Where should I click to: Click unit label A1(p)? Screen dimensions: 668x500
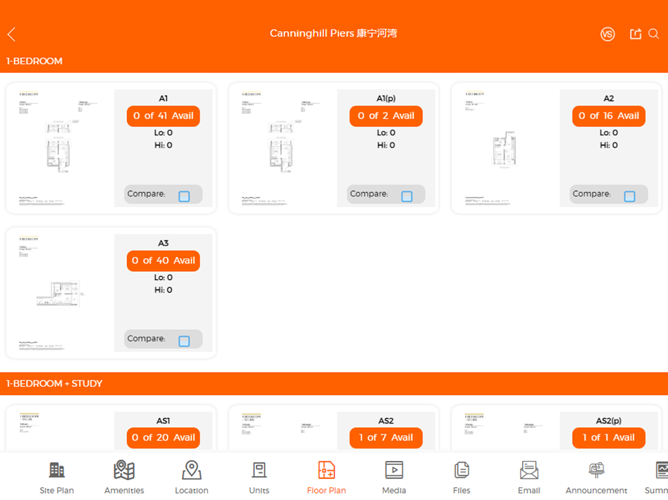tap(386, 98)
